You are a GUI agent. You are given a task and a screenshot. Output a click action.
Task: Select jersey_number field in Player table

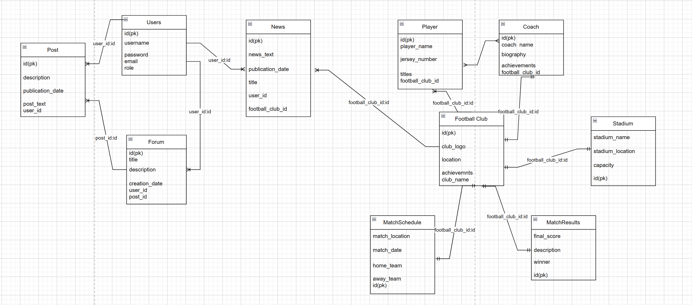(418, 59)
